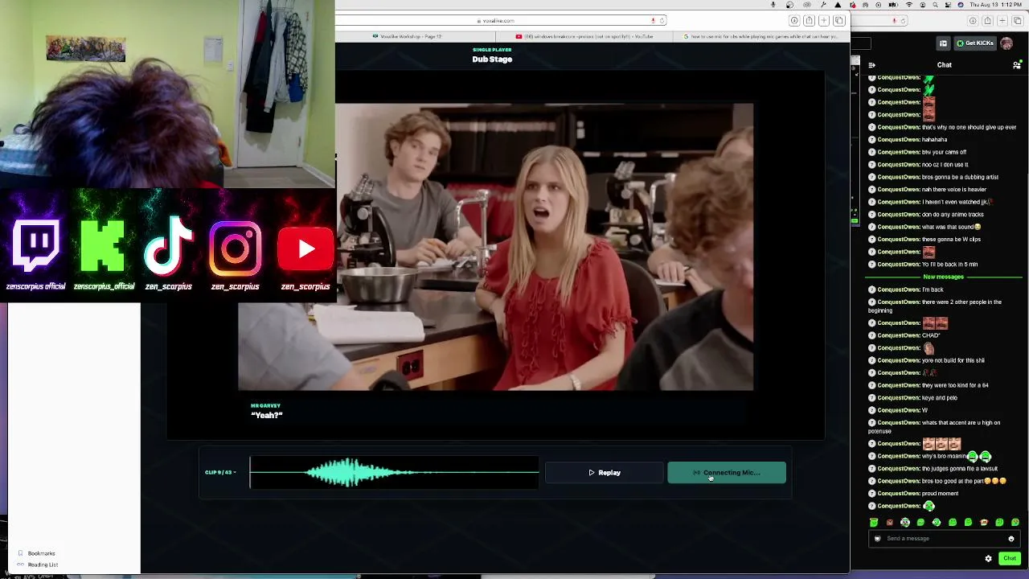This screenshot has width=1029, height=579.
Task: Switch to the YouTube windows breakcore tab
Action: click(584, 36)
